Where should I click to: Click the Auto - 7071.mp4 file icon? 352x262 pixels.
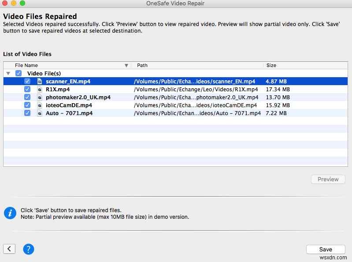[40, 113]
